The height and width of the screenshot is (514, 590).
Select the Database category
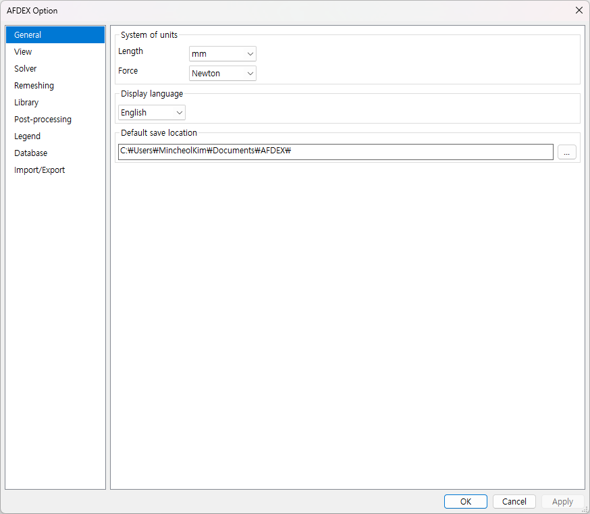tap(55, 153)
